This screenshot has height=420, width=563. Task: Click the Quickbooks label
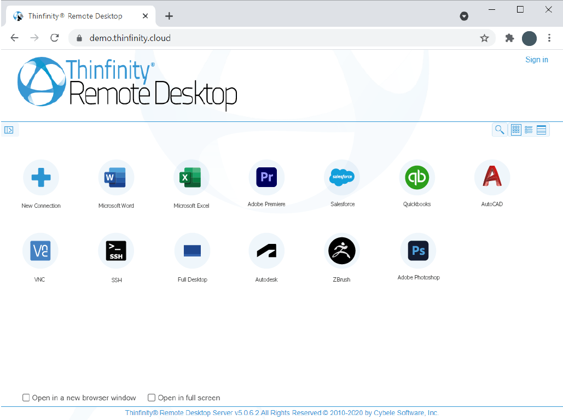417,204
